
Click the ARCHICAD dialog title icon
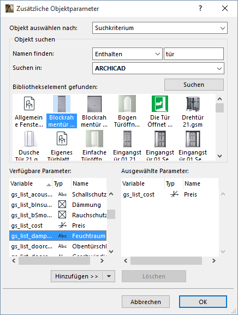(9, 8)
